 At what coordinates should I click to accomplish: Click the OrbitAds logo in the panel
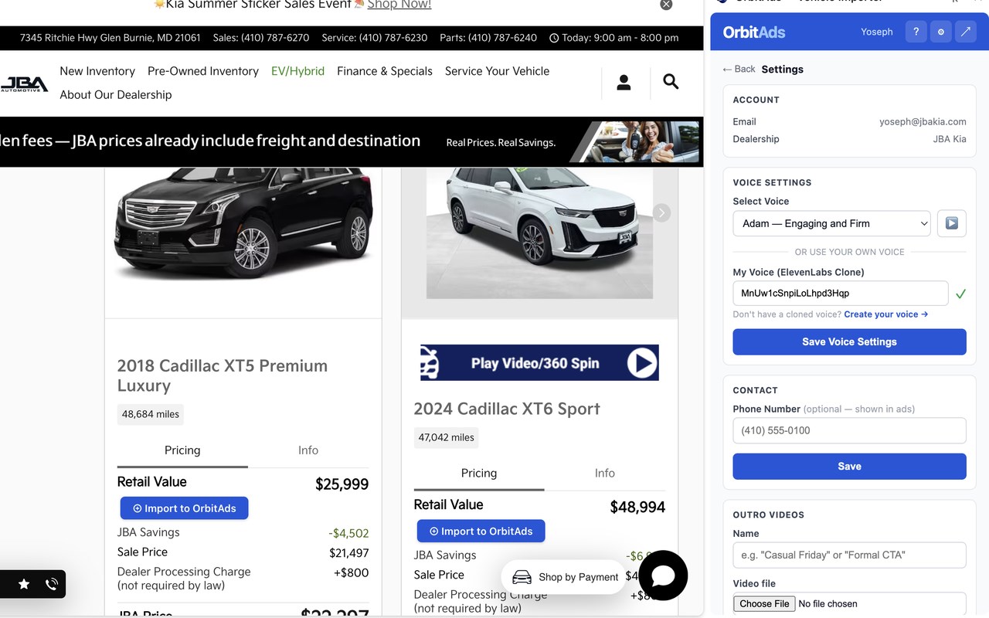coord(754,32)
